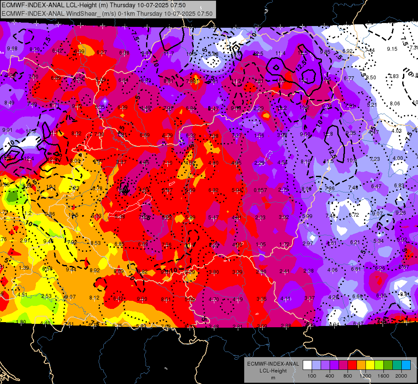Select the teal legend color swatch

pyautogui.click(x=397, y=365)
